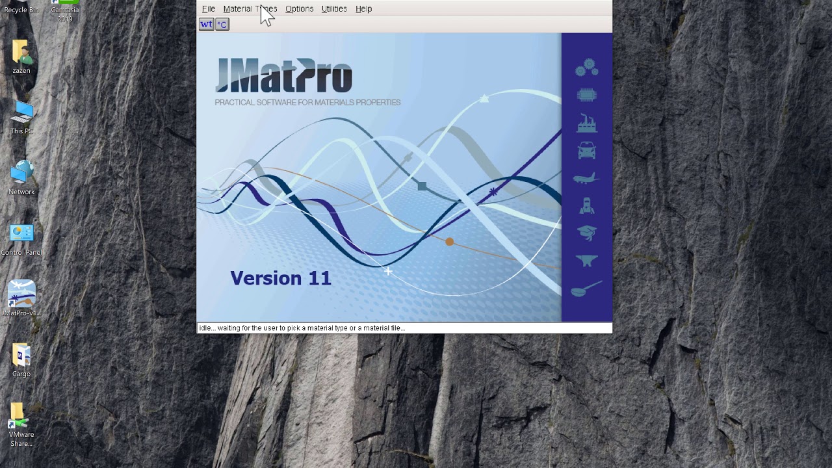Open the Help menu
Screen dimensions: 832x468
click(364, 8)
